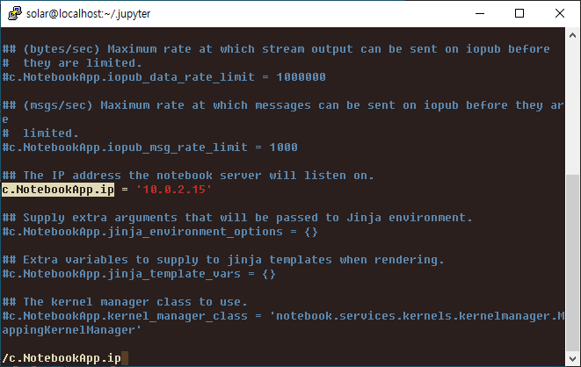Minimize the solar@localhost terminal window
This screenshot has height=367, width=581.
point(480,14)
